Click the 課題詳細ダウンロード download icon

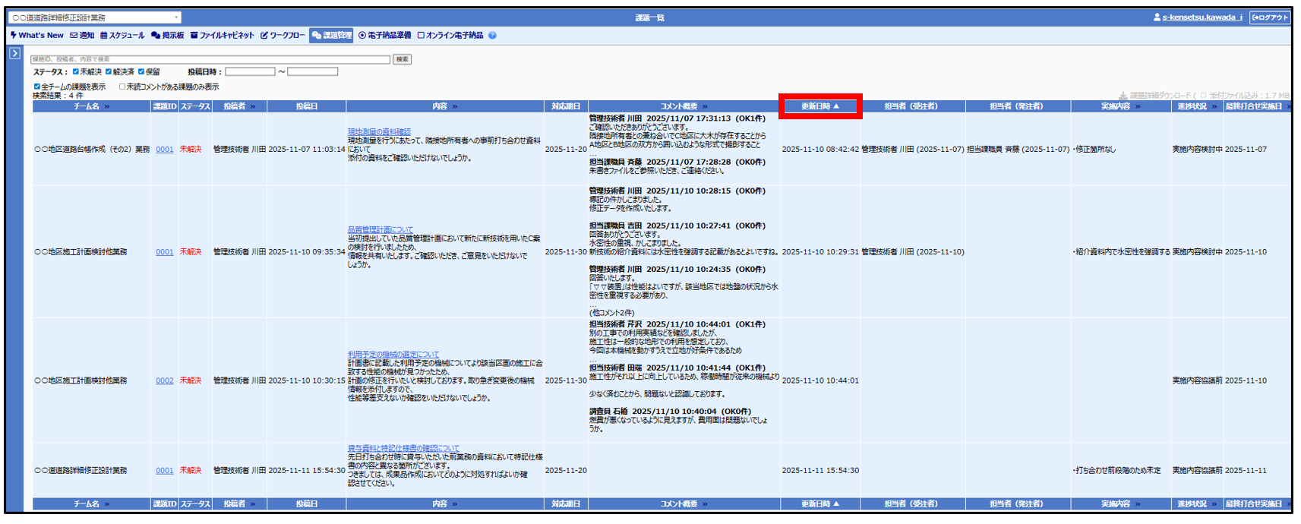[1123, 96]
